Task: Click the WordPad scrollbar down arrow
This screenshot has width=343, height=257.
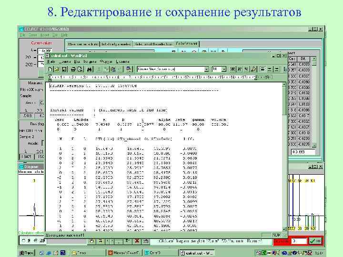Action: click(x=284, y=229)
